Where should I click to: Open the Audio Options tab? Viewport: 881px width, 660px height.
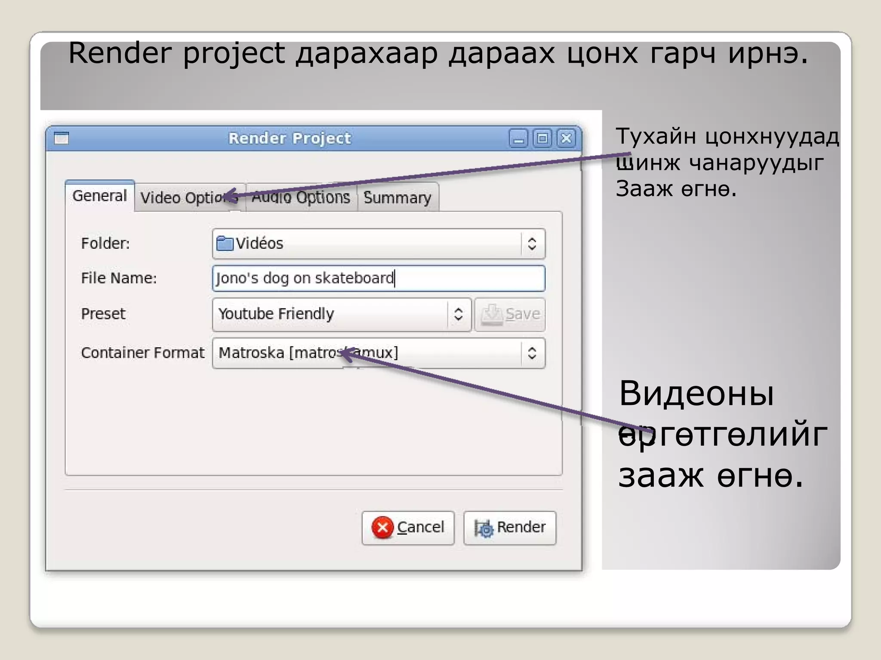coord(301,198)
